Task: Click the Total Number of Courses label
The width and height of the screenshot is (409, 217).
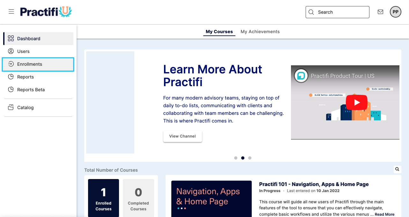Action: click(x=111, y=170)
